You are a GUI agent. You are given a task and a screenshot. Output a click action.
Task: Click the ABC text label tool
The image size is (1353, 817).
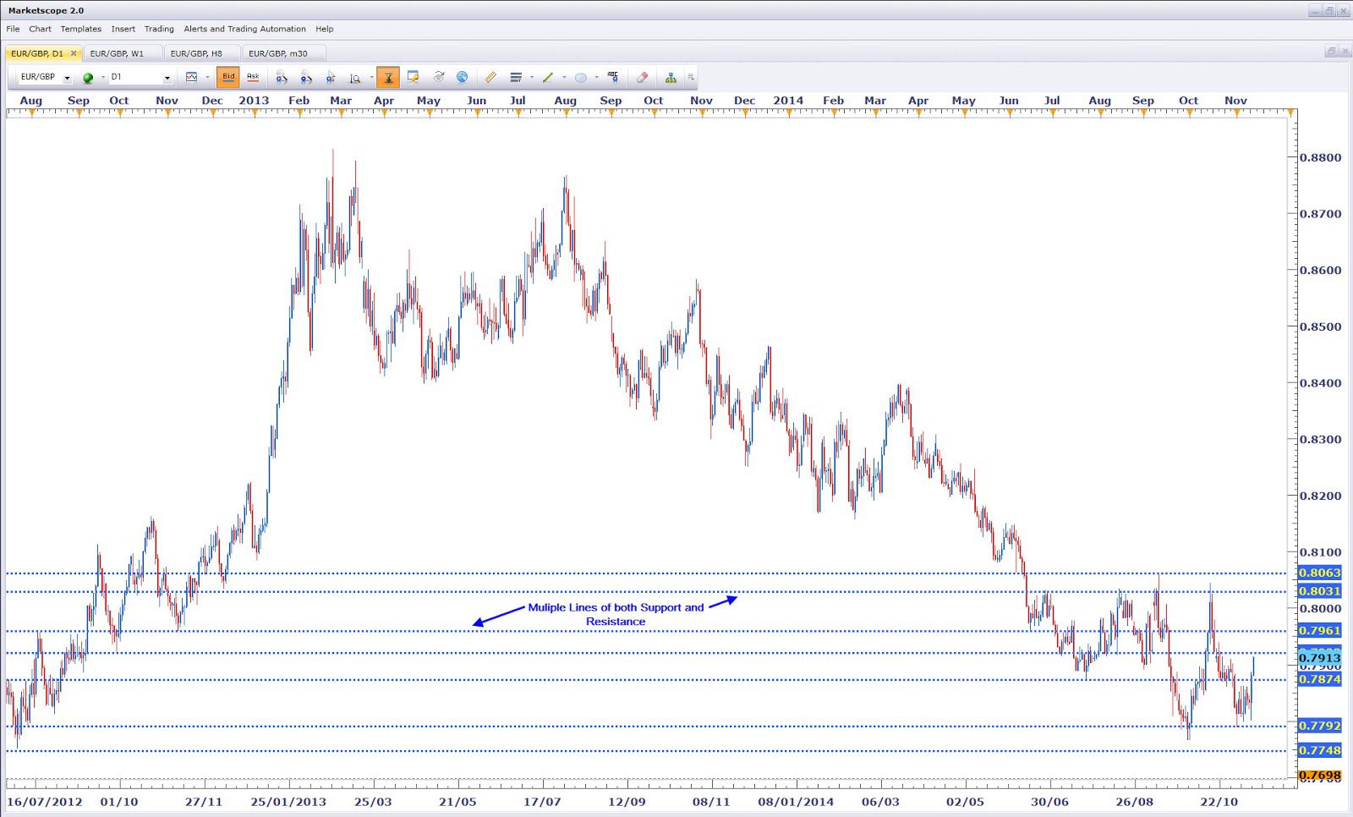point(613,77)
